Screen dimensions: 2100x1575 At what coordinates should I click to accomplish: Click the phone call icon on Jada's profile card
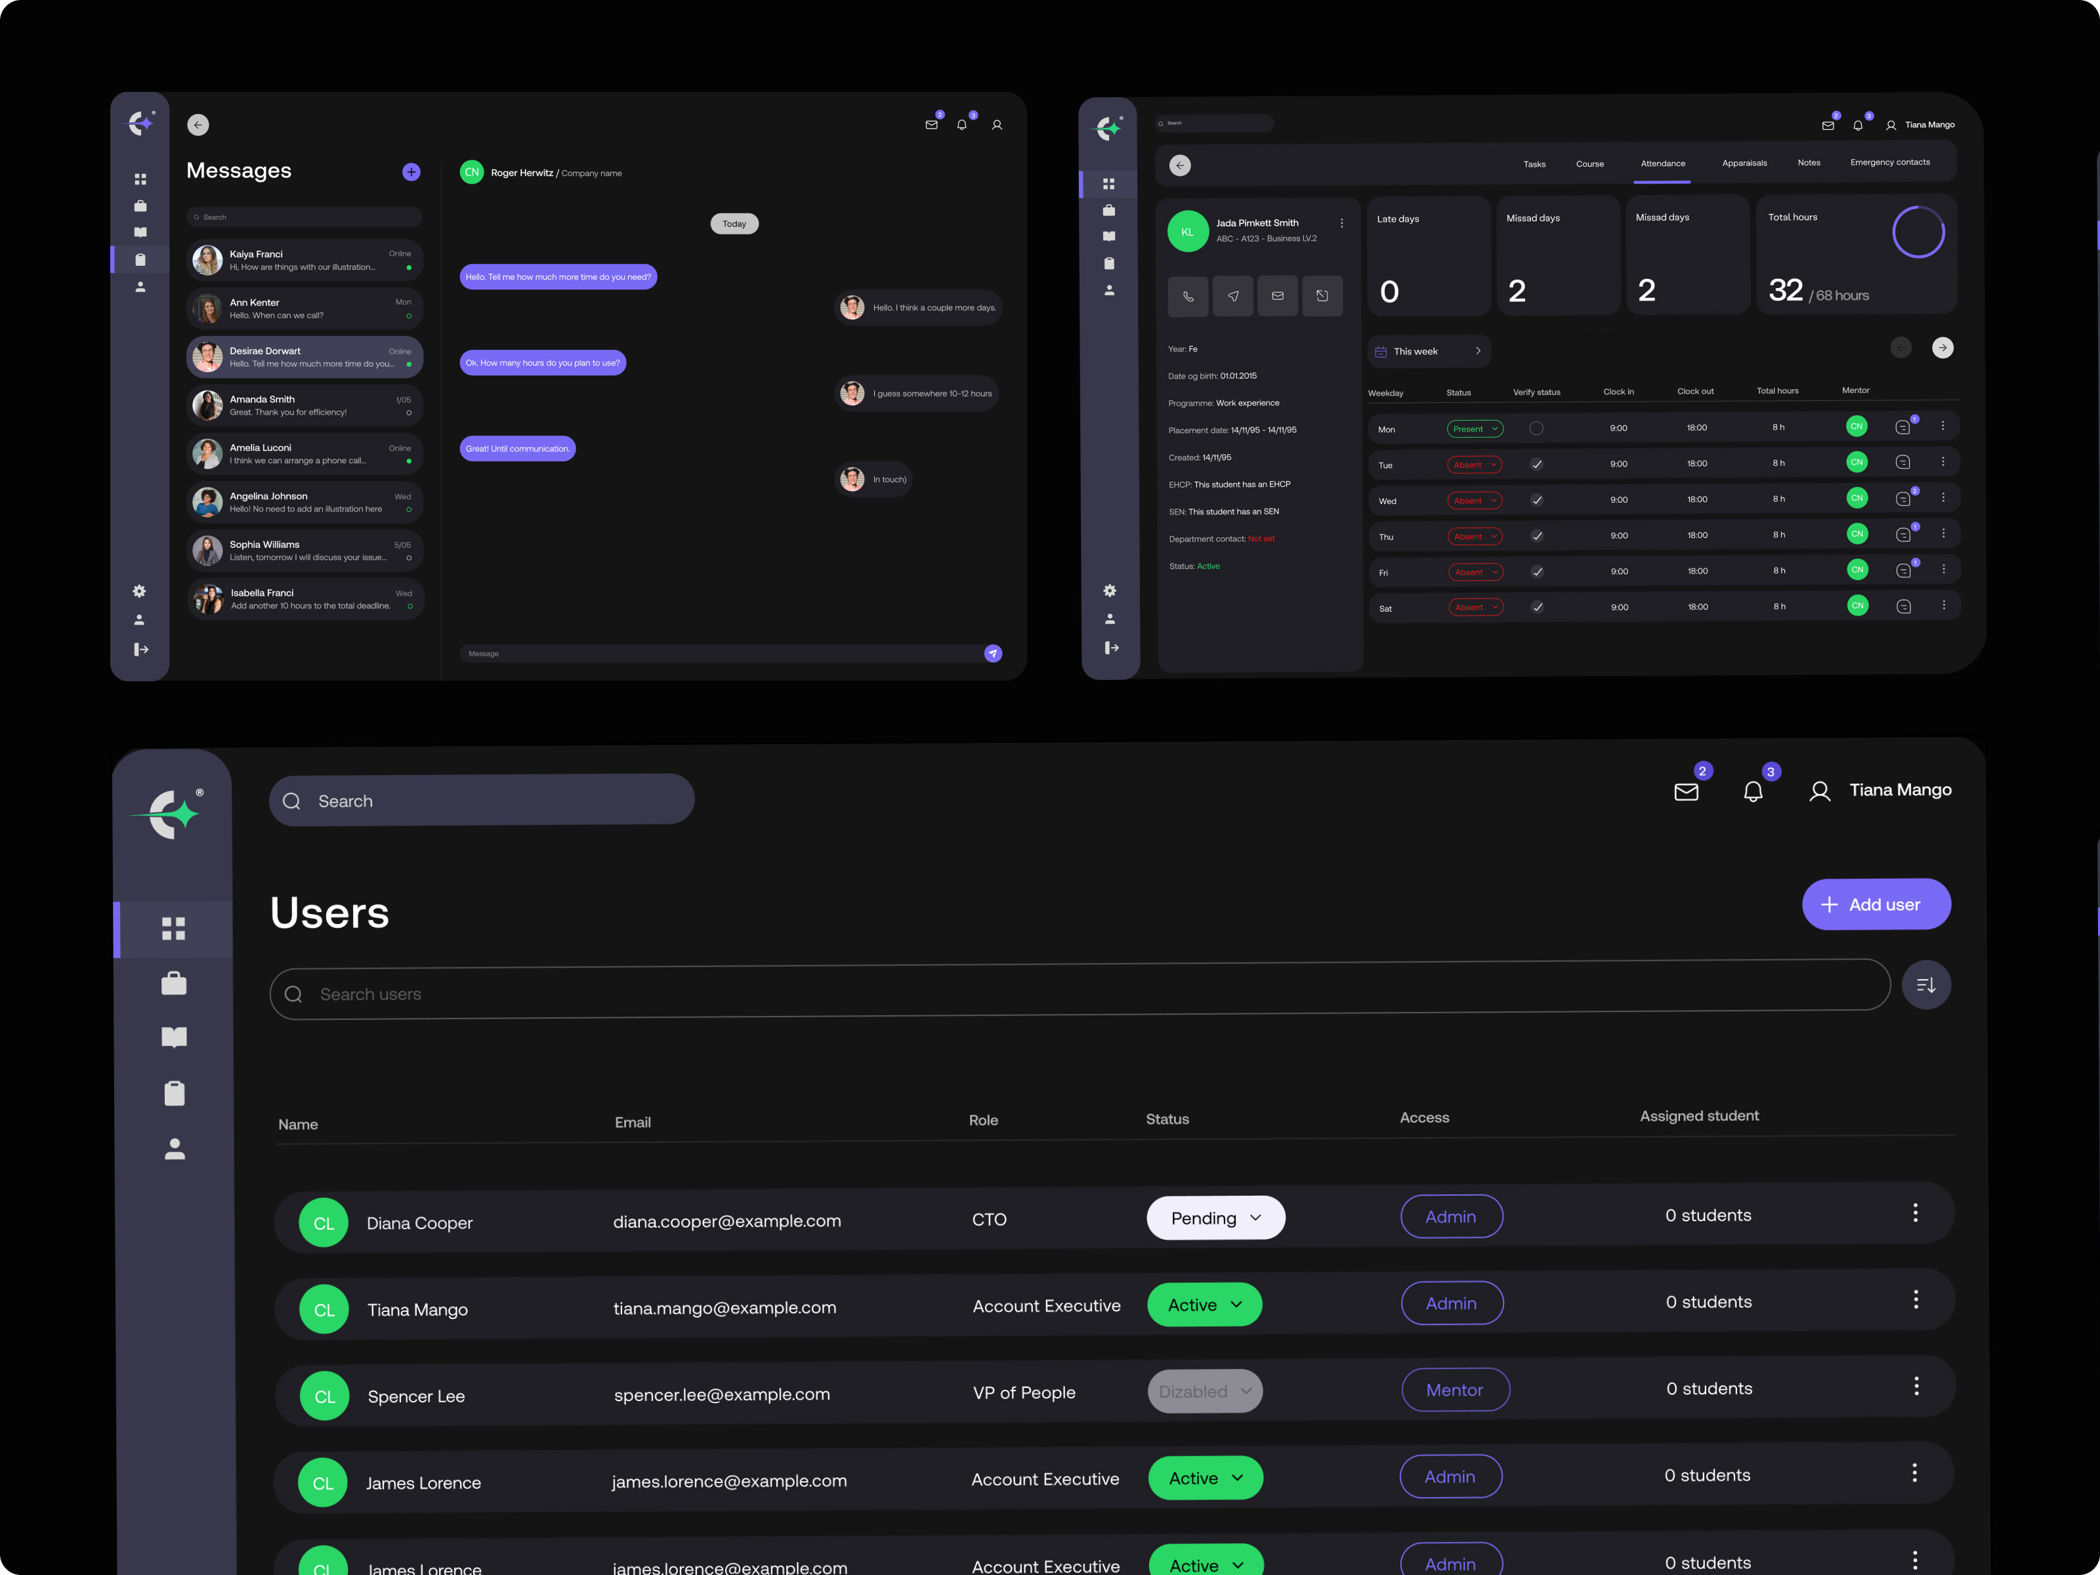pos(1188,296)
